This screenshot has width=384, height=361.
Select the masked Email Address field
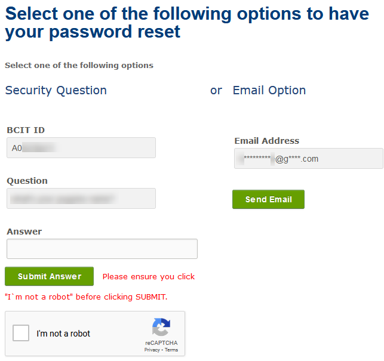pos(309,158)
